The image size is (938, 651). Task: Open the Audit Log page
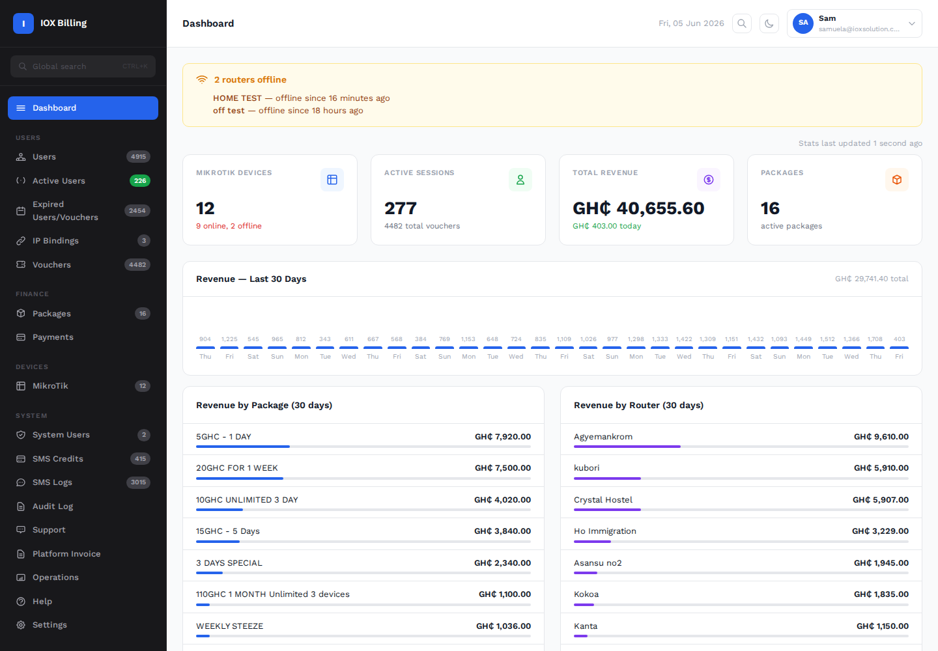pos(83,506)
